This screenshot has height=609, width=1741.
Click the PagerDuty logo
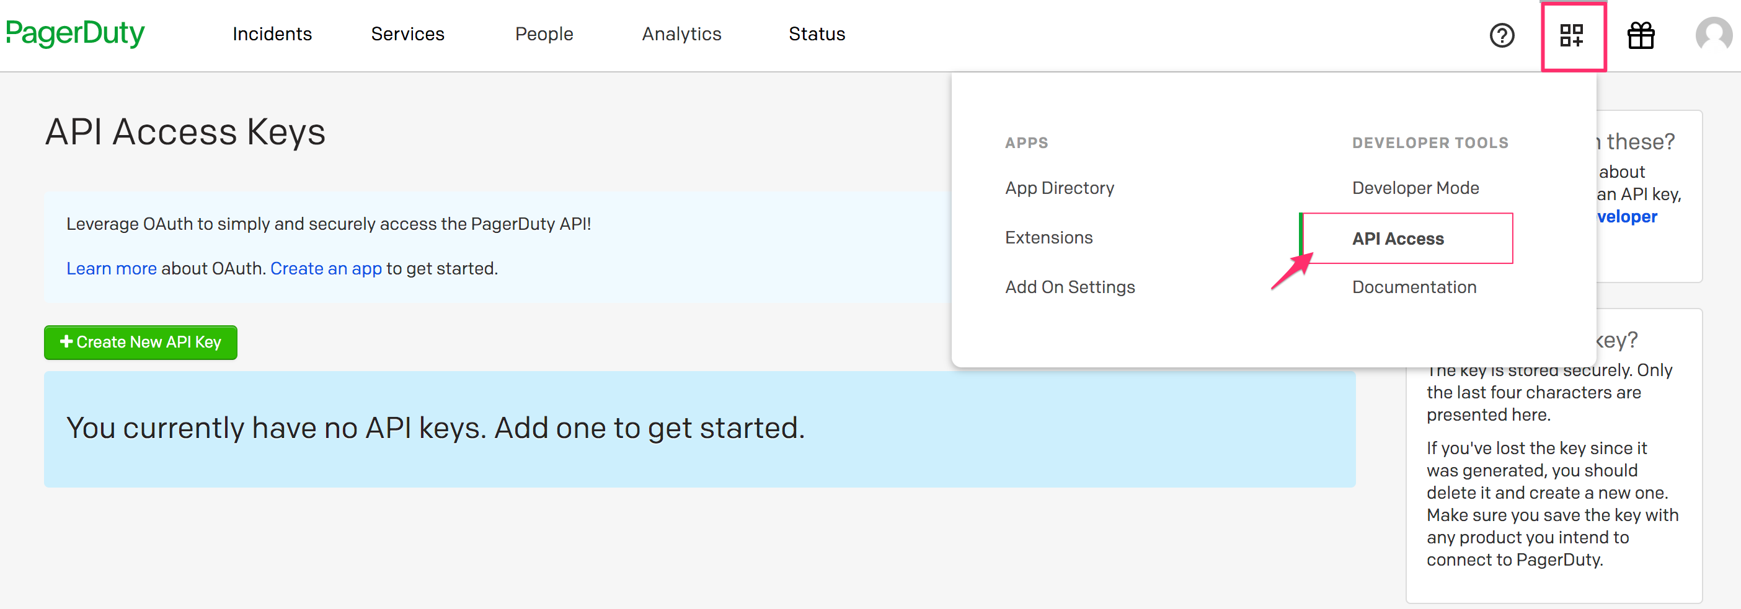pos(75,33)
